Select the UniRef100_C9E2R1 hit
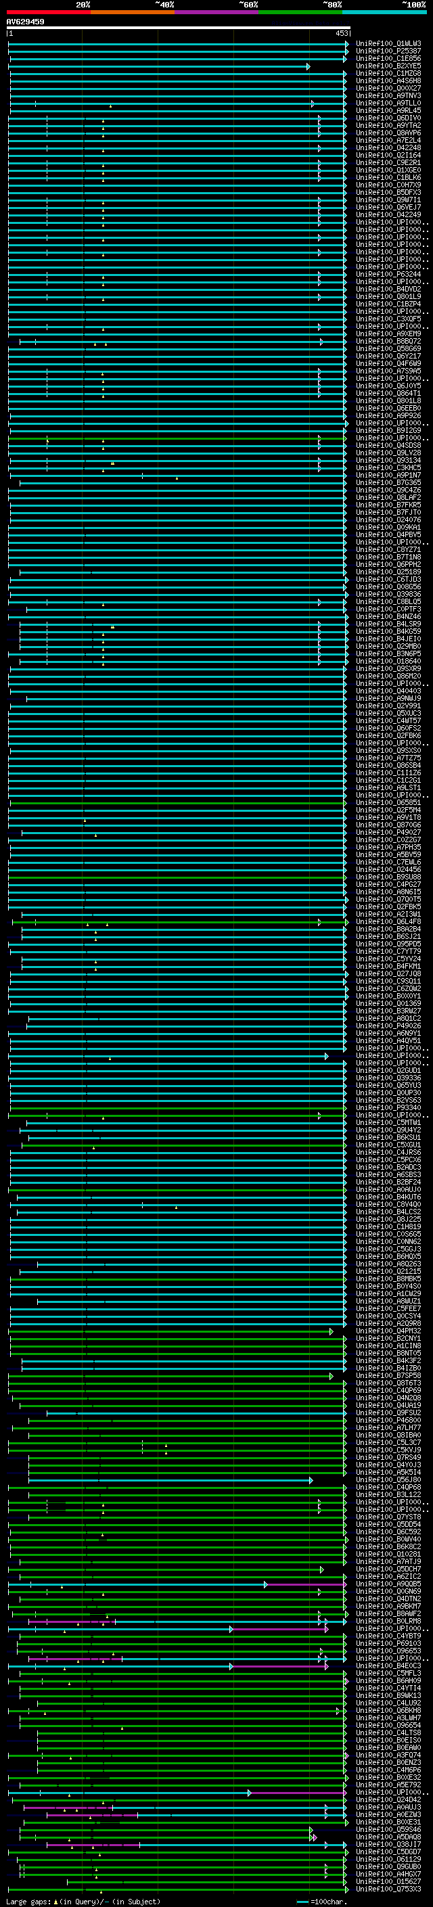Image resolution: width=433 pixels, height=1907 pixels. [388, 163]
